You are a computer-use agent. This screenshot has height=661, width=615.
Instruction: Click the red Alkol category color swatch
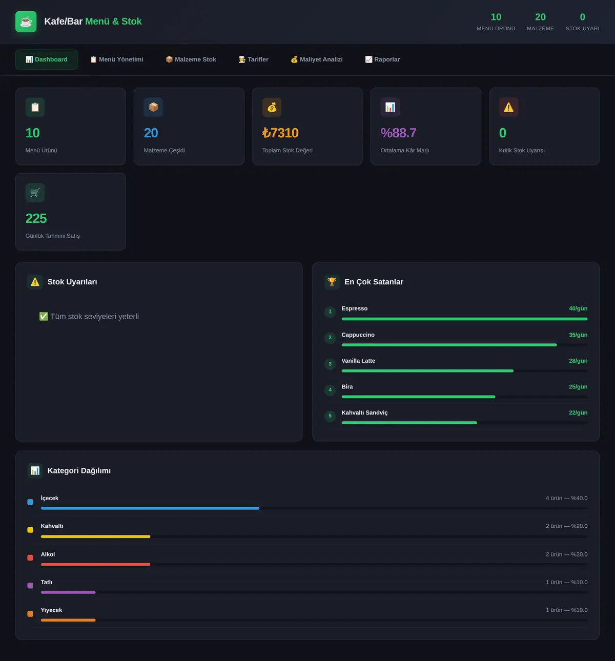30,557
